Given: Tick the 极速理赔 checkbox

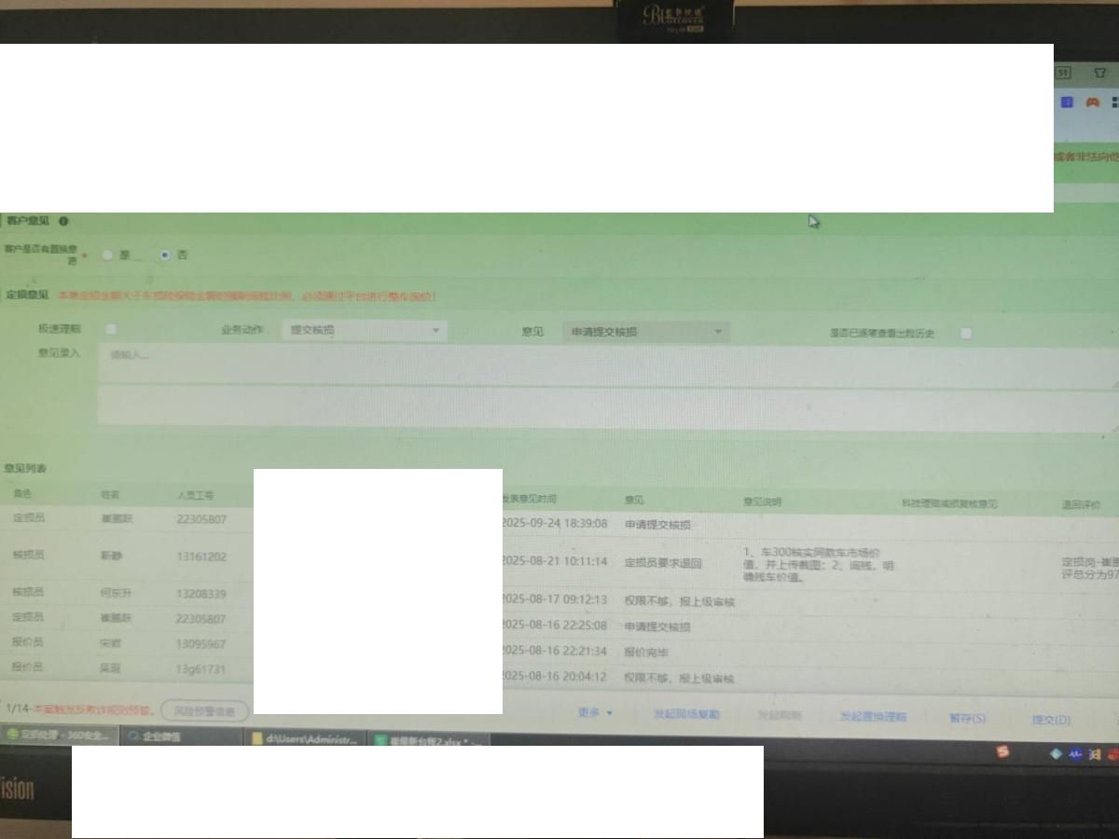Looking at the screenshot, I should (112, 329).
